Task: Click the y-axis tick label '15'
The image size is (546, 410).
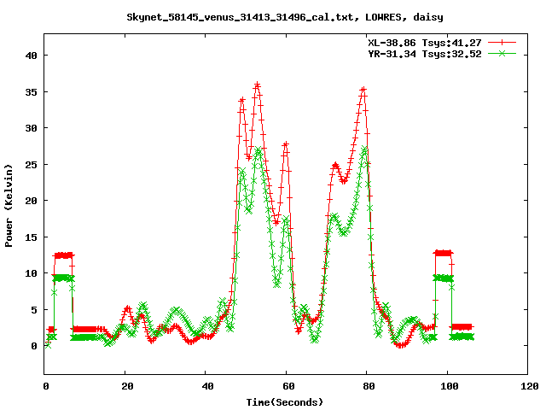Action: click(32, 237)
